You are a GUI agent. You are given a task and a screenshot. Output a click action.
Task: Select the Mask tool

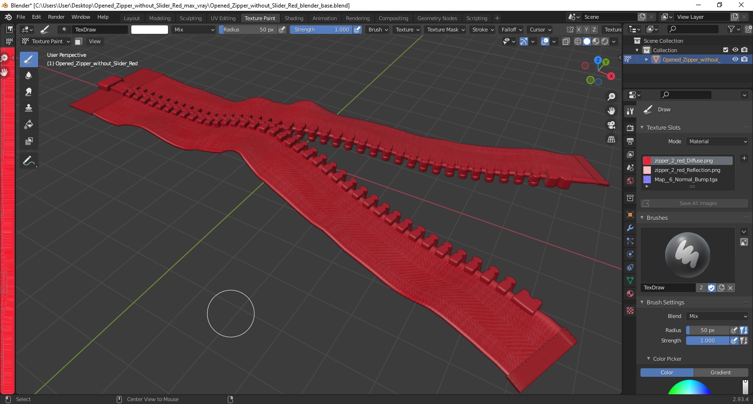(x=29, y=141)
